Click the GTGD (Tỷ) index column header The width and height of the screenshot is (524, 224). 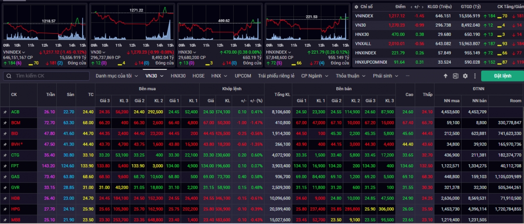pos(471,7)
